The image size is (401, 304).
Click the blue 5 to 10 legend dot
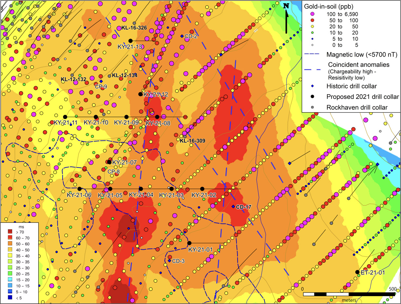[x=312, y=39]
